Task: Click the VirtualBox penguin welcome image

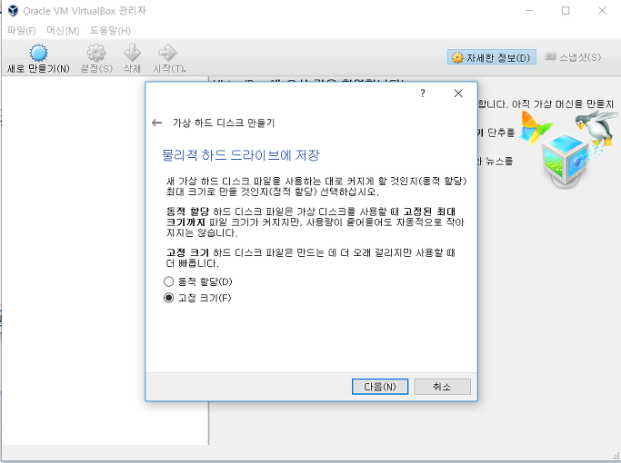Action: [569, 149]
